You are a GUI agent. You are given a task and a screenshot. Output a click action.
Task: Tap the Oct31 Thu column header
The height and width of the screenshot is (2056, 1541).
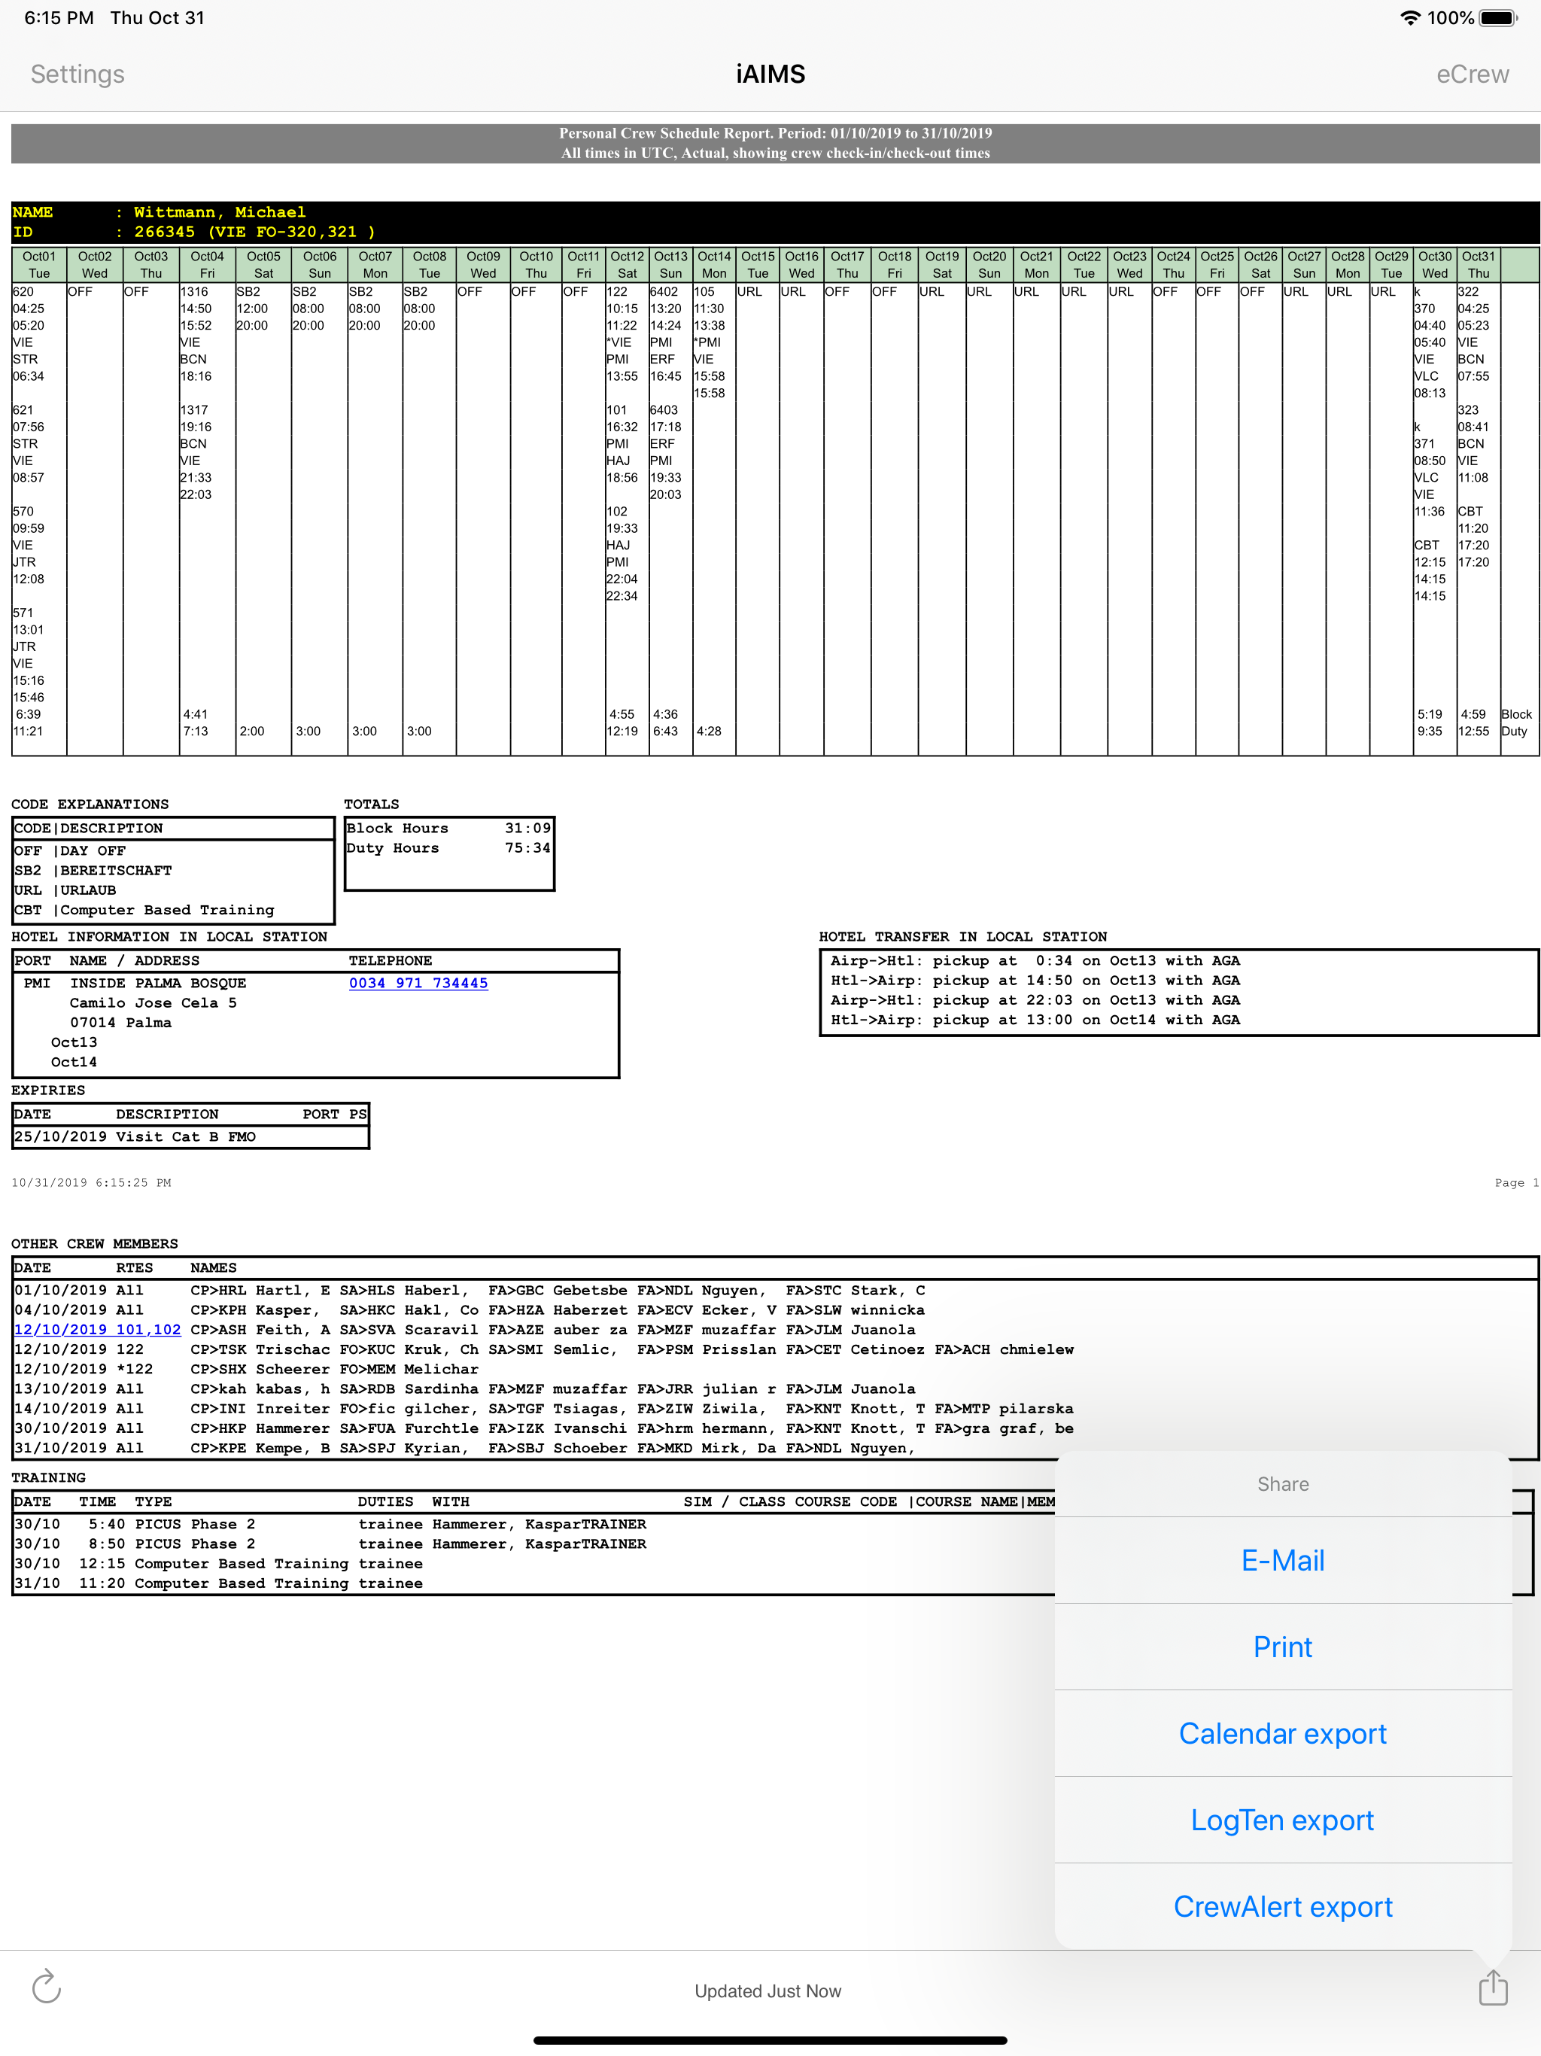coord(1478,265)
